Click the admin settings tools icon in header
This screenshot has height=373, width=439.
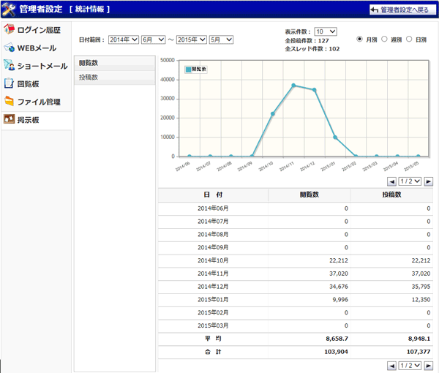coord(9,10)
